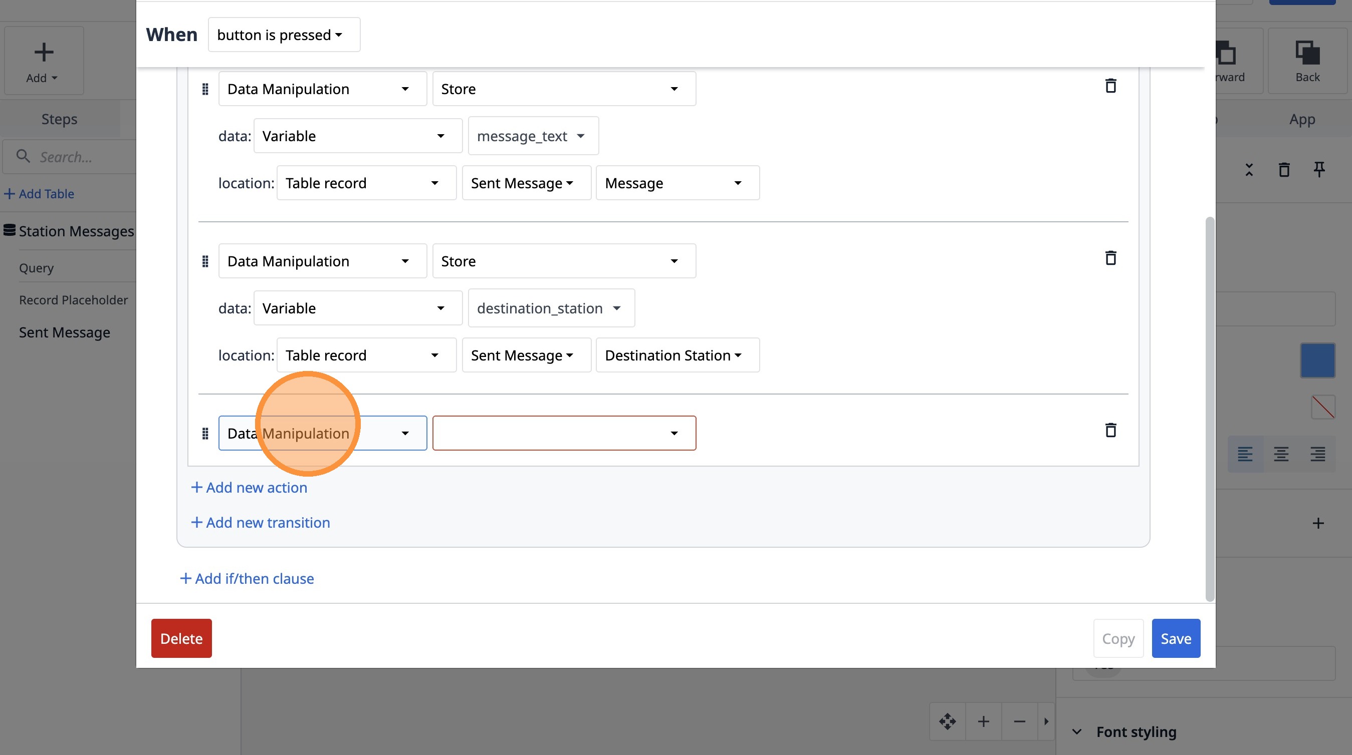The height and width of the screenshot is (755, 1352).
Task: Select center text alignment icon
Action: (x=1281, y=454)
